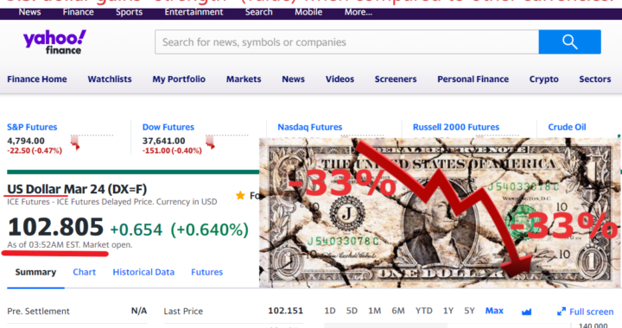
Task: Open the Markets menu
Action: (x=244, y=79)
